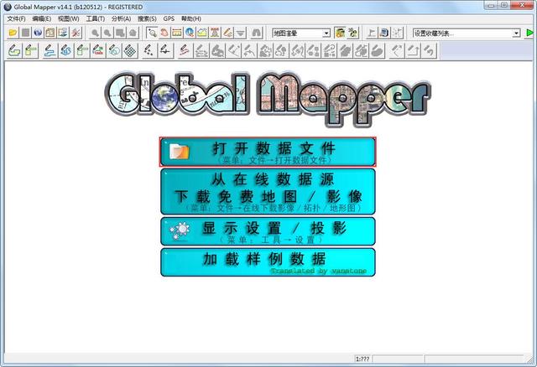Select the create grid pencil icon
The width and height of the screenshot is (537, 367).
[x=130, y=50]
